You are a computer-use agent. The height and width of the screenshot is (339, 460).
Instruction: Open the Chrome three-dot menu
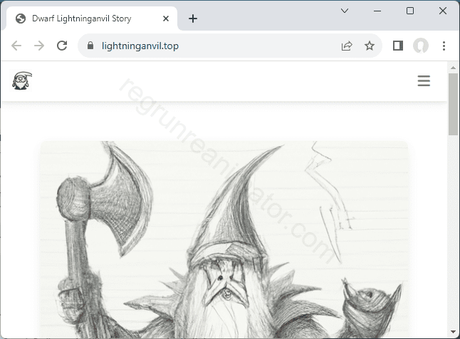click(x=444, y=46)
